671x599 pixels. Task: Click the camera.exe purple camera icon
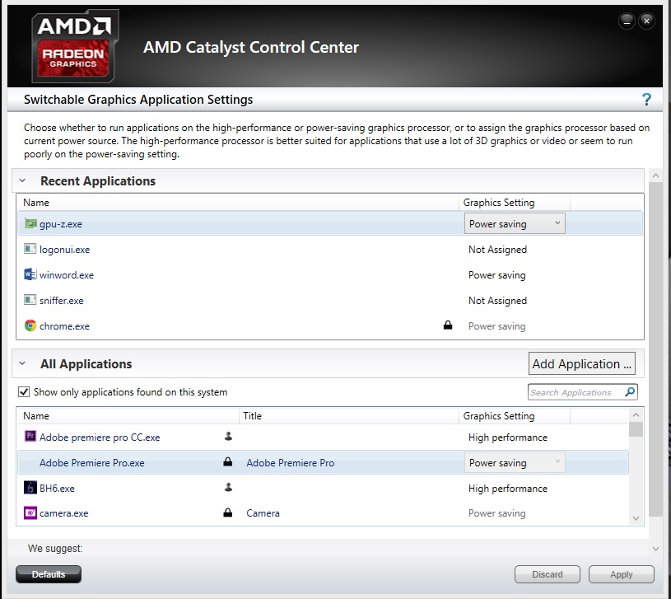click(x=30, y=512)
